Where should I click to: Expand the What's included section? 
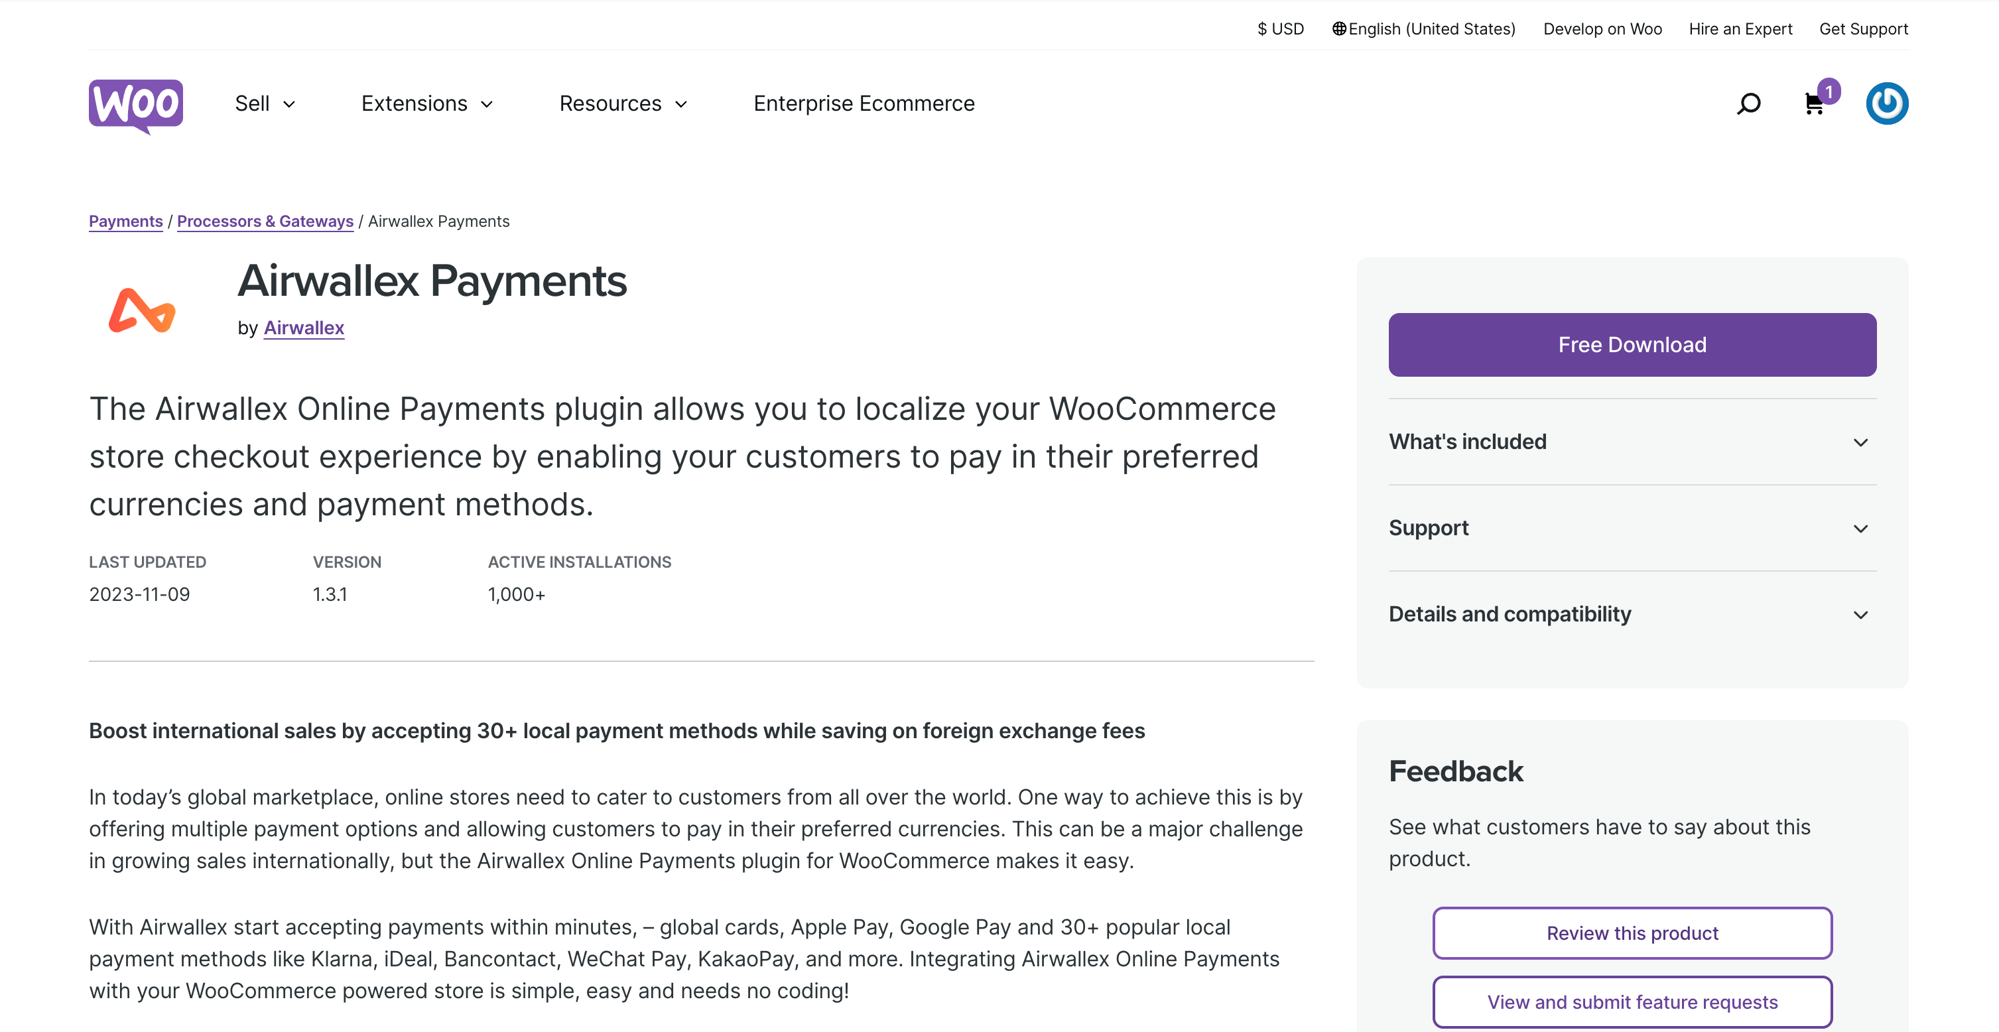point(1632,442)
